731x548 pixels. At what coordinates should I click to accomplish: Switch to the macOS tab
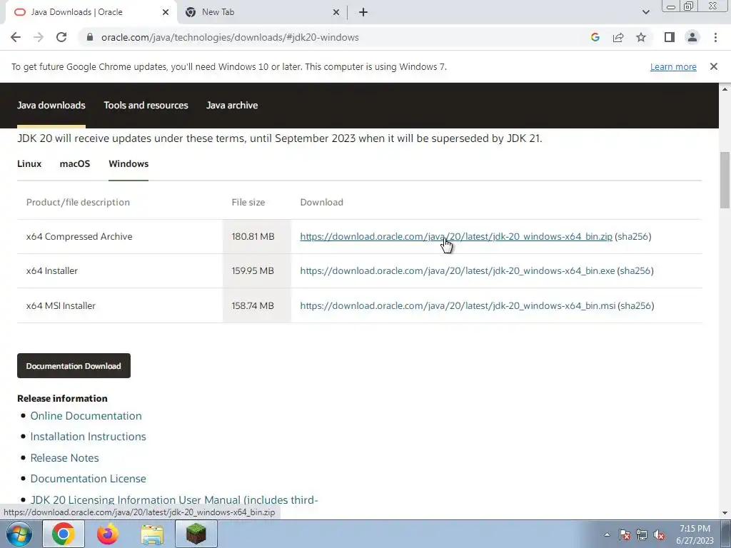click(74, 164)
